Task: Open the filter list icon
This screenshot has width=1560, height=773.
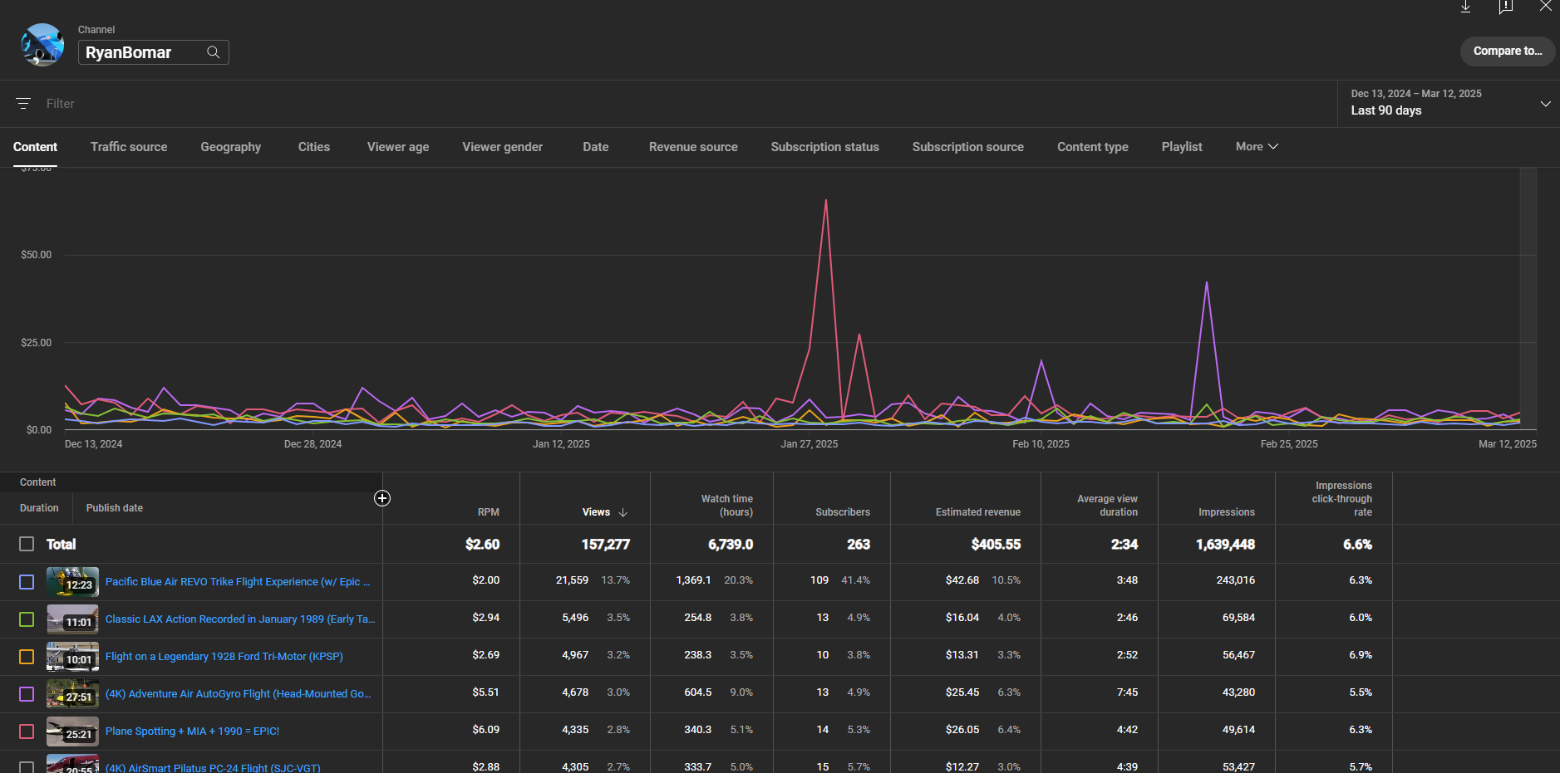Action: point(23,104)
